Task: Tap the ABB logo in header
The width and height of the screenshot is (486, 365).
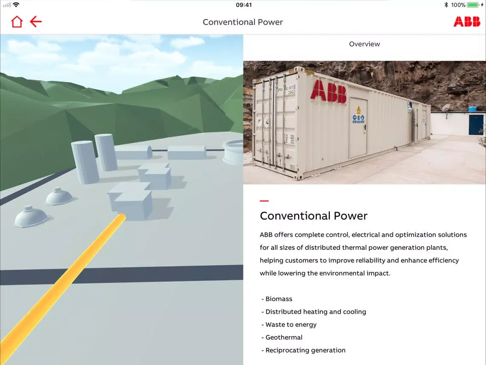Action: click(467, 22)
